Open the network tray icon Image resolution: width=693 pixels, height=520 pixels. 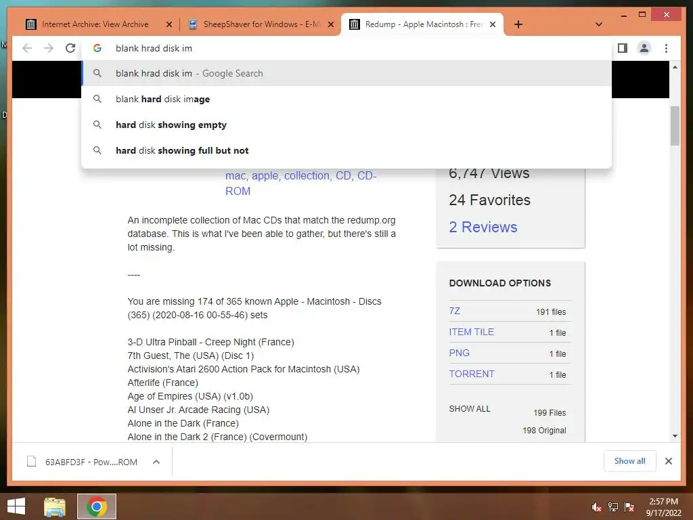(x=613, y=507)
